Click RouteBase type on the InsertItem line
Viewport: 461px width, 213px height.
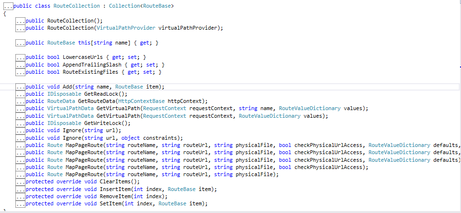click(x=182, y=189)
